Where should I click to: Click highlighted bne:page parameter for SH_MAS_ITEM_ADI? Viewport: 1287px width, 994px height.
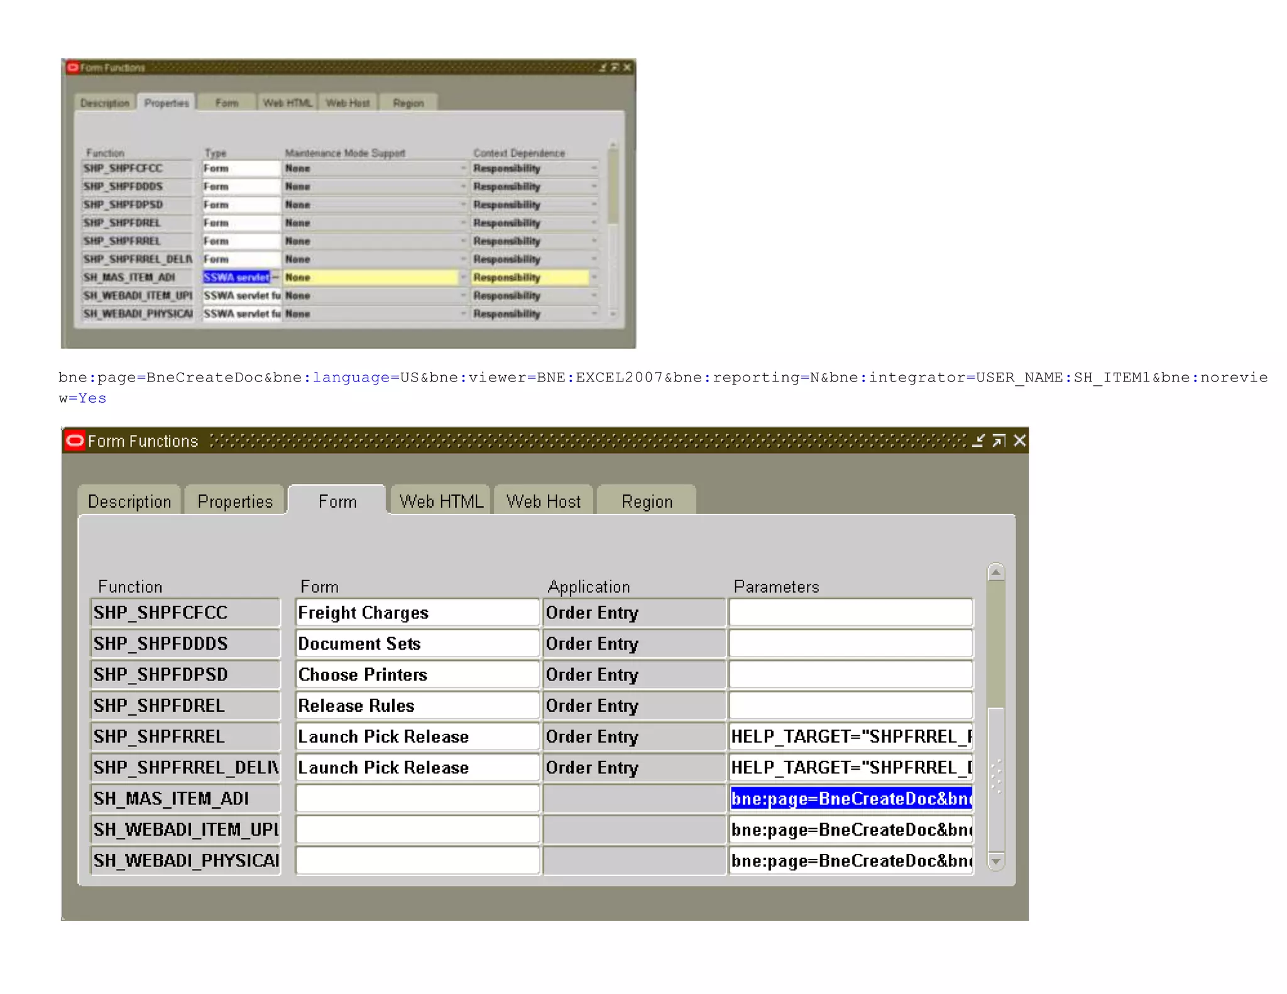[x=851, y=799]
